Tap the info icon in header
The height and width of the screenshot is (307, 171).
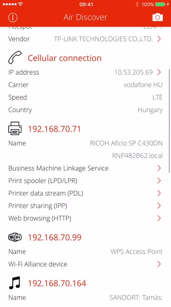click(13, 18)
